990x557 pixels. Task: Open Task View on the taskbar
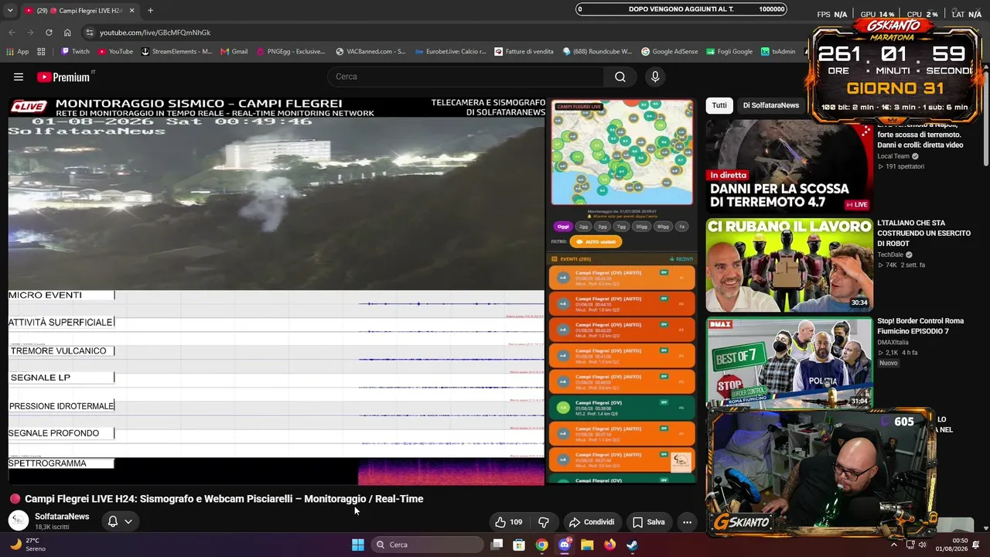click(497, 545)
